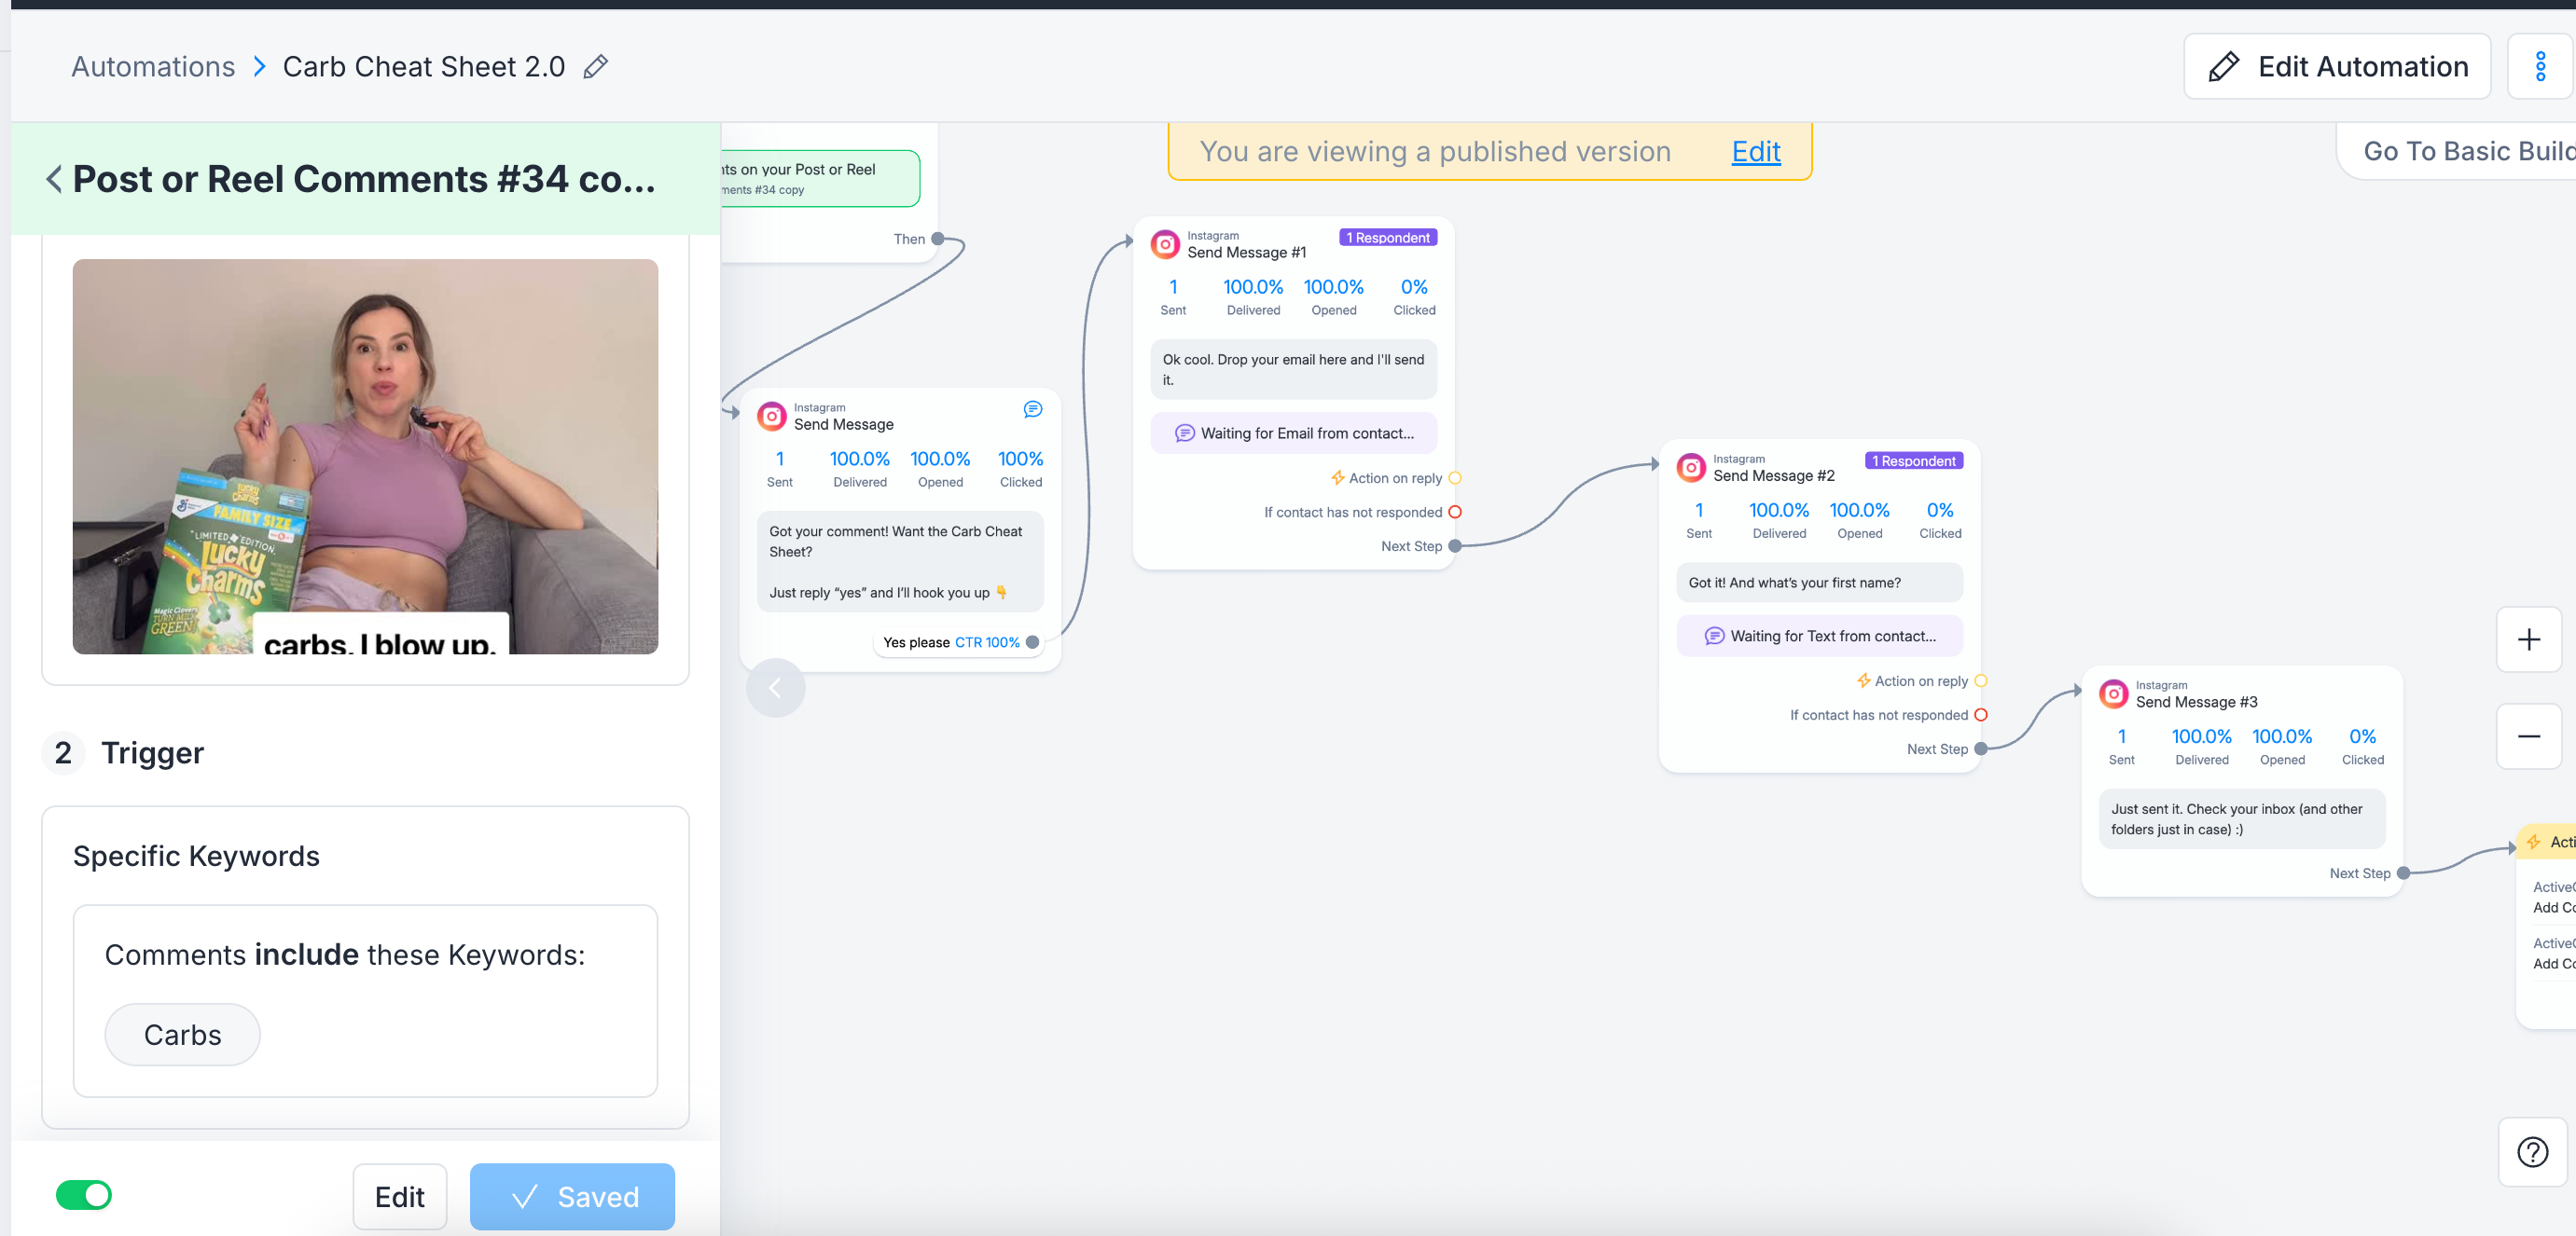Click the Saved button

click(x=572, y=1196)
